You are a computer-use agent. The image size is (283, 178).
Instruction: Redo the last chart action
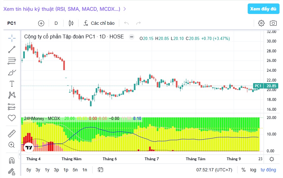[x=138, y=23]
